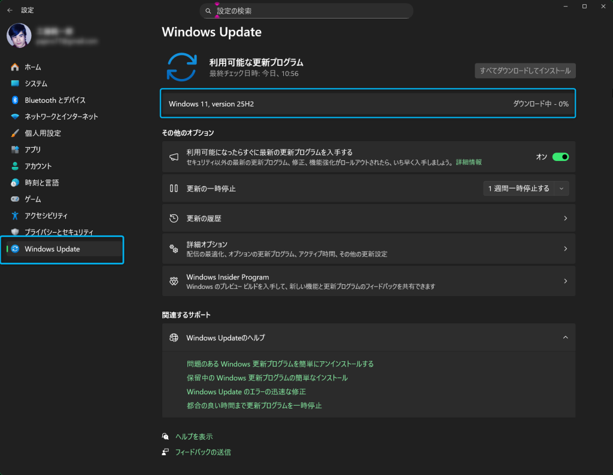613x475 pixels.
Task: Select アプリ in the sidebar
Action: click(x=33, y=150)
